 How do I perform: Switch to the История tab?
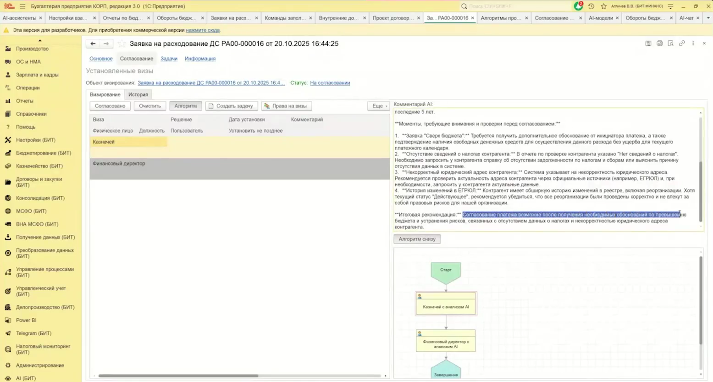(138, 94)
